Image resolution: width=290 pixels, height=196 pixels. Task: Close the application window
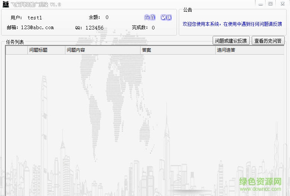(282, 3)
